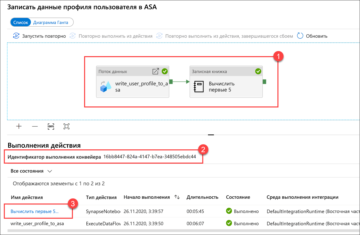Click the Запустить повторно rerun icon
This screenshot has height=235, width=360.
pos(16,36)
